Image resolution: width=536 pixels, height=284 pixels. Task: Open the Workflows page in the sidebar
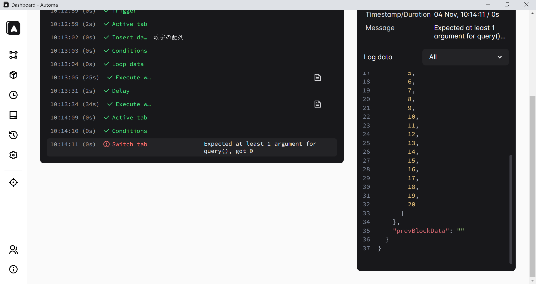click(13, 55)
